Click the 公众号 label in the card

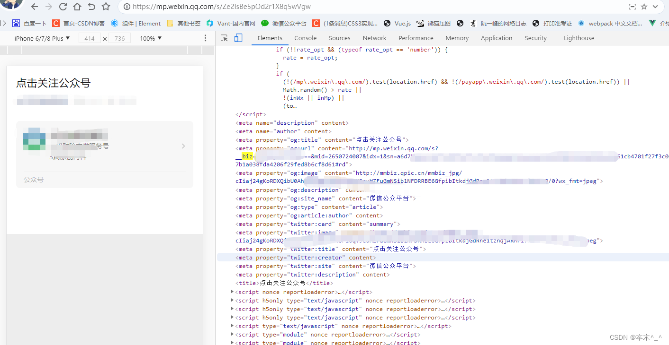tap(34, 180)
